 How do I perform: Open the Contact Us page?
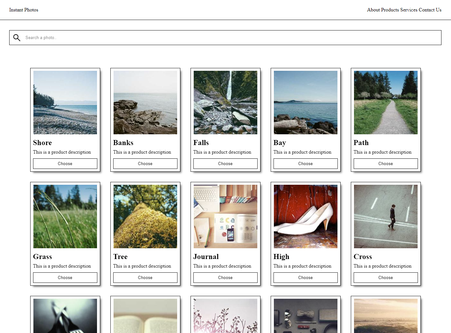[x=430, y=10]
